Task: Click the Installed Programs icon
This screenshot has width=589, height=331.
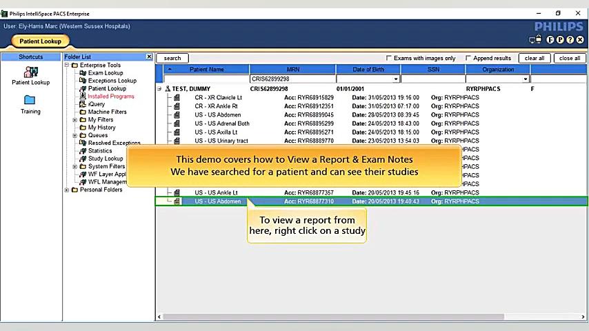Action: point(83,96)
